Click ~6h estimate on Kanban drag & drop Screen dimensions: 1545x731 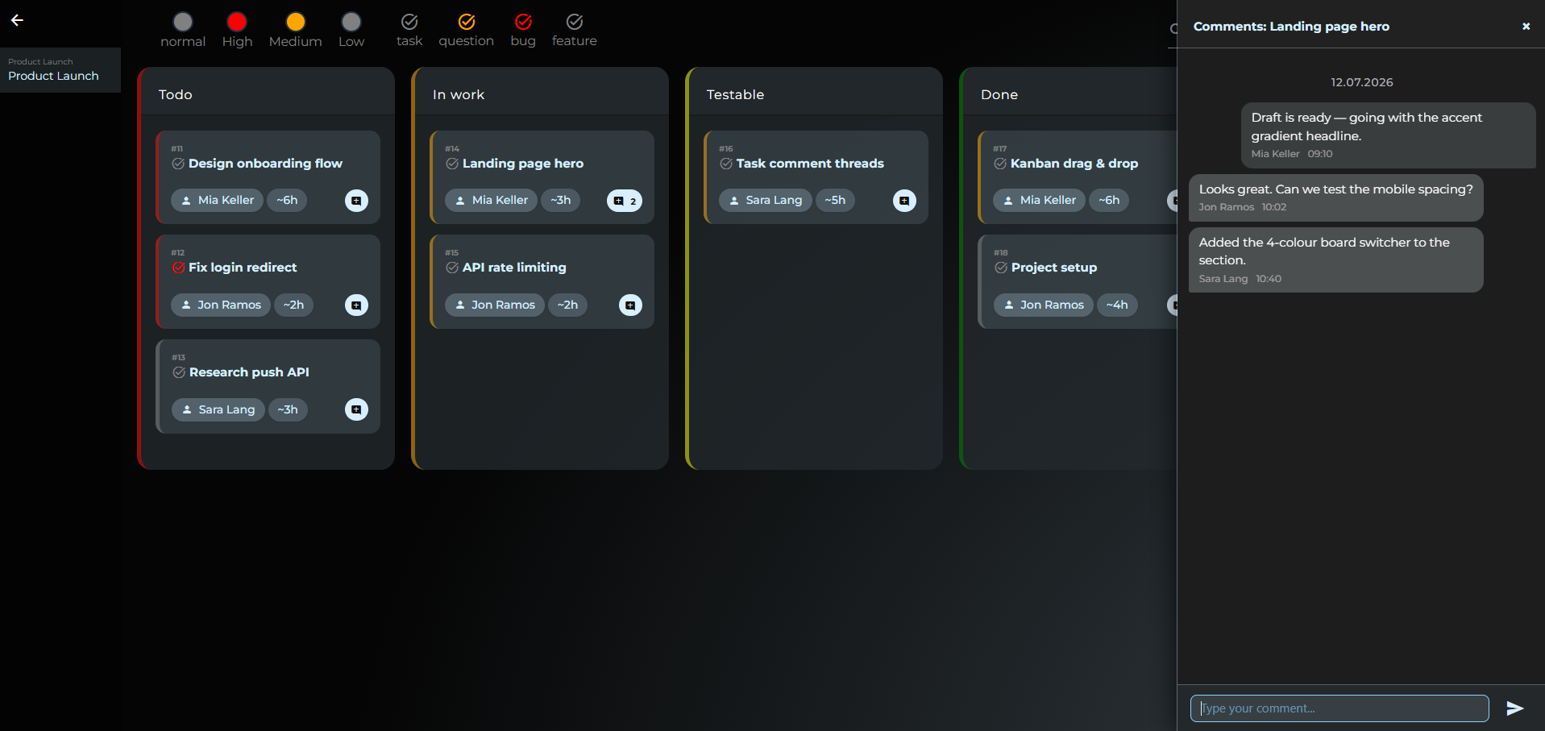click(1109, 200)
